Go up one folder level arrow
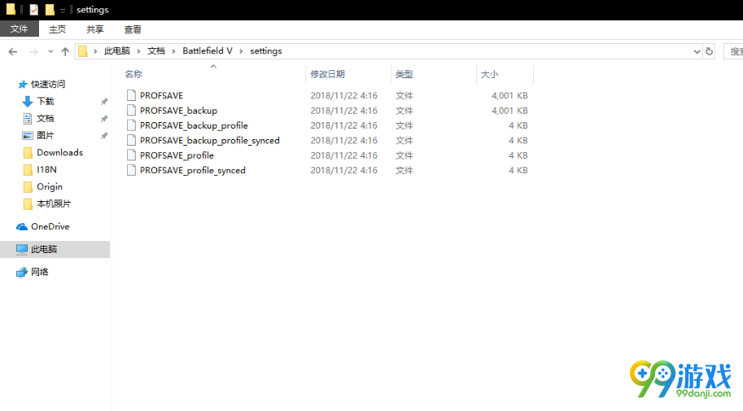Image resolution: width=743 pixels, height=411 pixels. coord(65,51)
